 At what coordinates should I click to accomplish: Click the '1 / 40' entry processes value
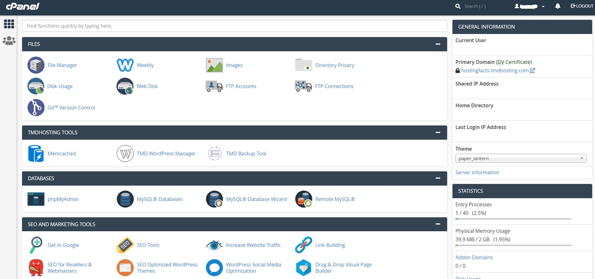[x=462, y=213]
